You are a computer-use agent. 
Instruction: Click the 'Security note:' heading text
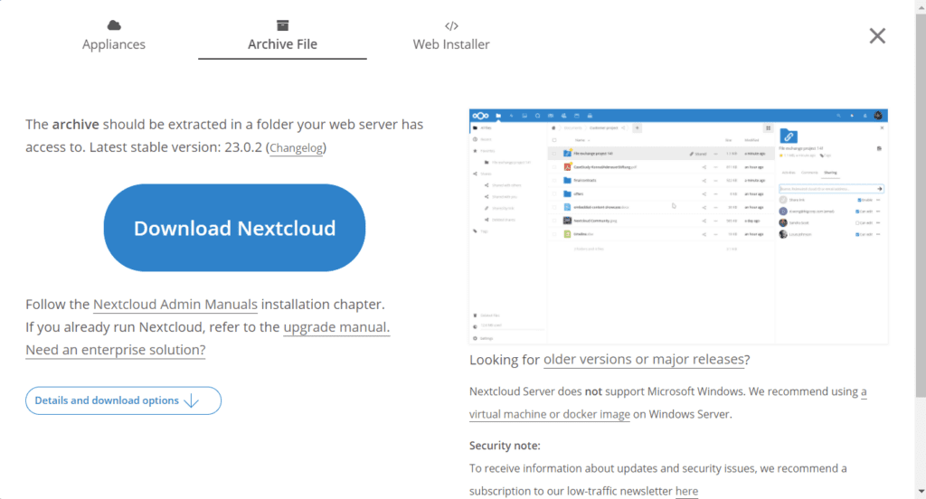click(x=505, y=446)
